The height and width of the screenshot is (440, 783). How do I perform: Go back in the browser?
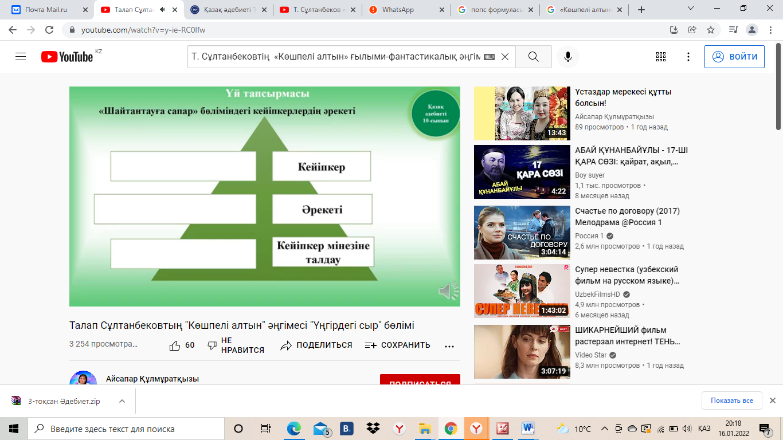13,30
